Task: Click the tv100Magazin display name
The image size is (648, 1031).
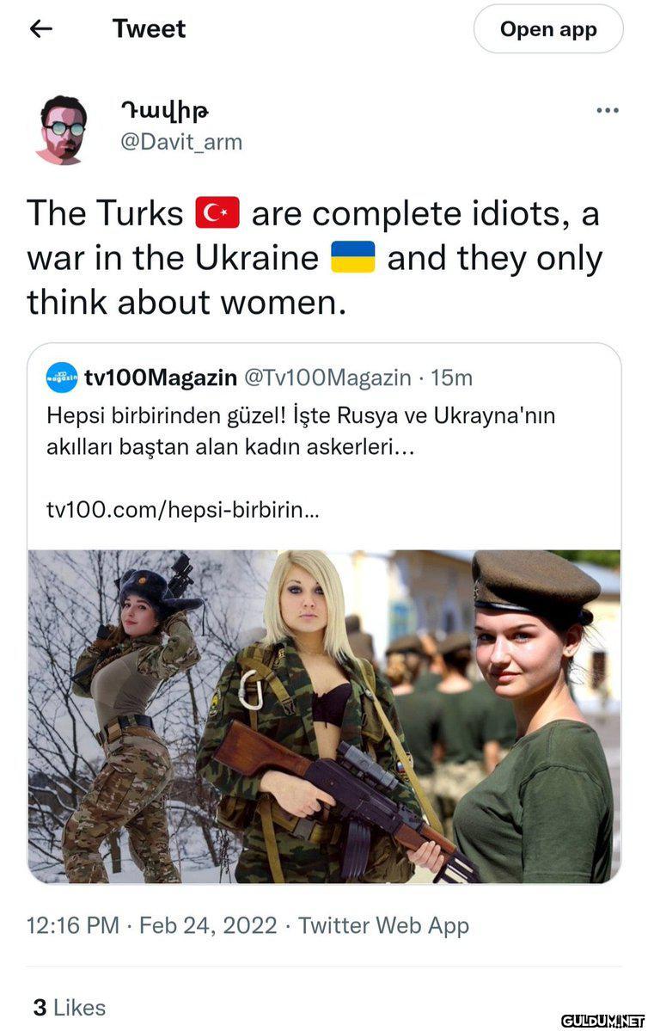Action: pyautogui.click(x=161, y=378)
